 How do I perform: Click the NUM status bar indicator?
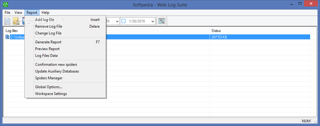pyautogui.click(x=306, y=121)
